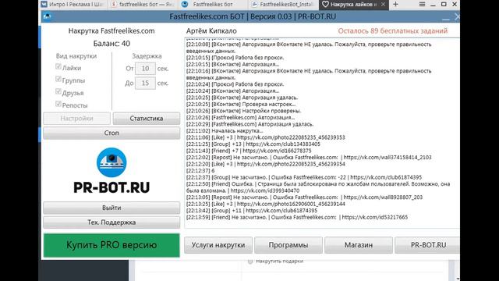The image size is (499, 281).
Task: Open the browser hamburger menu
Action: coord(422,5)
